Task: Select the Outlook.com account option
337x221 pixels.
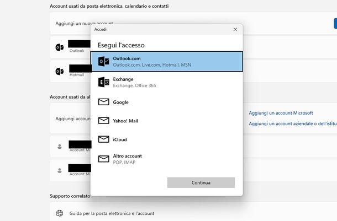Action: (167, 62)
